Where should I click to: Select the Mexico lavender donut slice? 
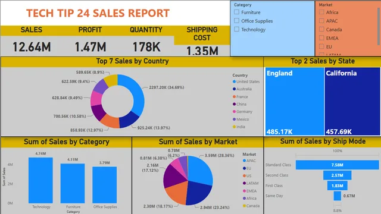[x=100, y=86]
